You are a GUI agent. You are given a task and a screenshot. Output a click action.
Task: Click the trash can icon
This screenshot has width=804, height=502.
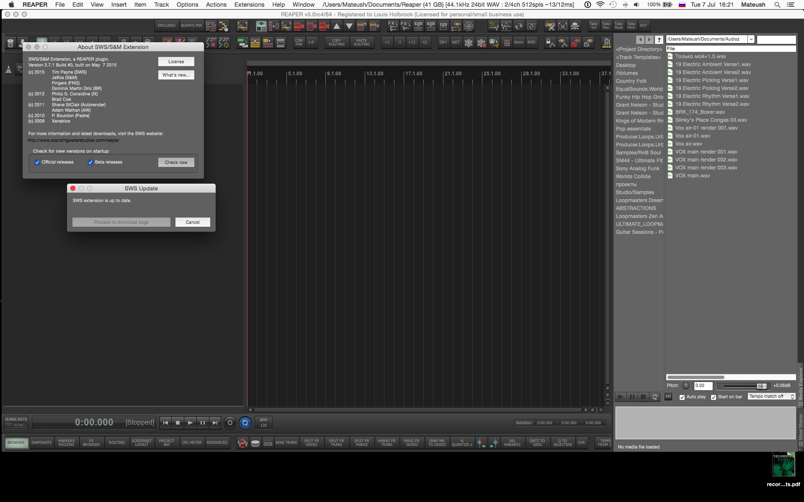point(10,43)
